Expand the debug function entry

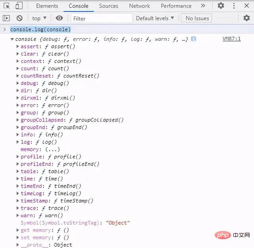click(x=17, y=83)
